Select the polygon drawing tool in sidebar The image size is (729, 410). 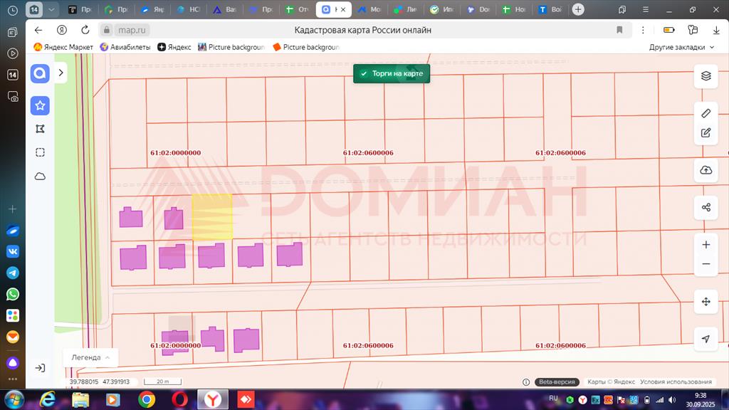[40, 129]
